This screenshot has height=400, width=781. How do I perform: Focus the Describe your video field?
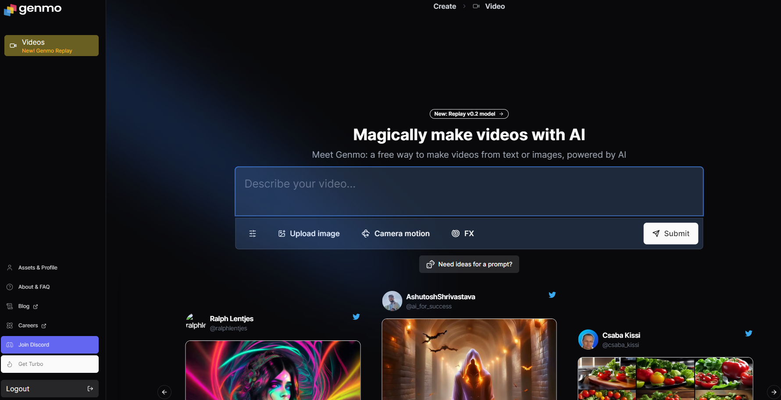[469, 191]
